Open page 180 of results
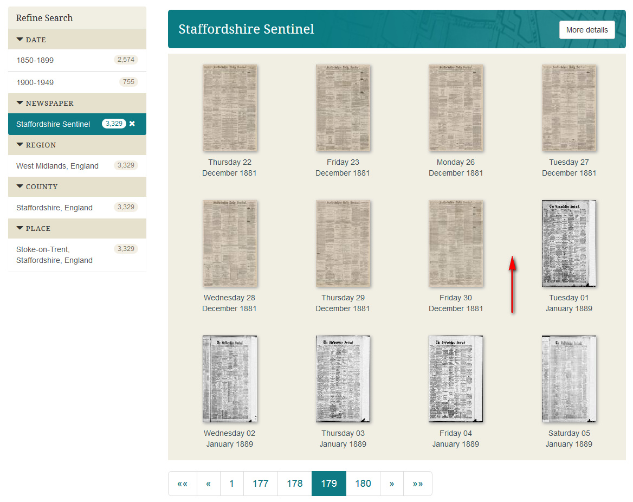 click(x=363, y=484)
